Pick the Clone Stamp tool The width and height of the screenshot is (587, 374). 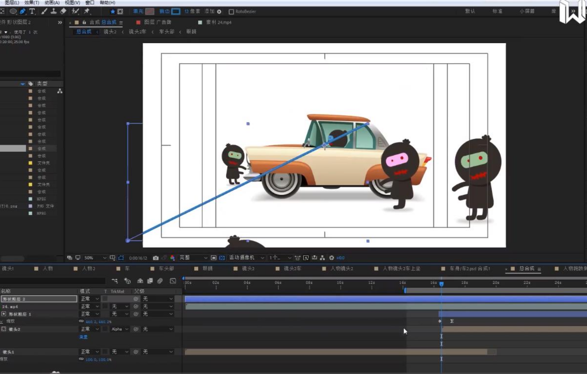pyautogui.click(x=53, y=11)
